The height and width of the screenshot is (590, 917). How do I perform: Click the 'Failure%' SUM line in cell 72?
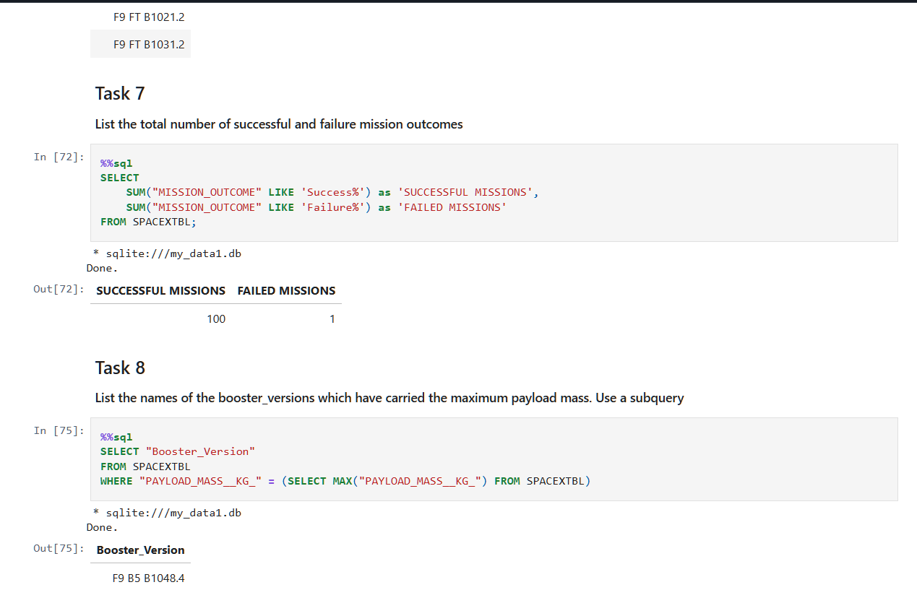tap(317, 207)
